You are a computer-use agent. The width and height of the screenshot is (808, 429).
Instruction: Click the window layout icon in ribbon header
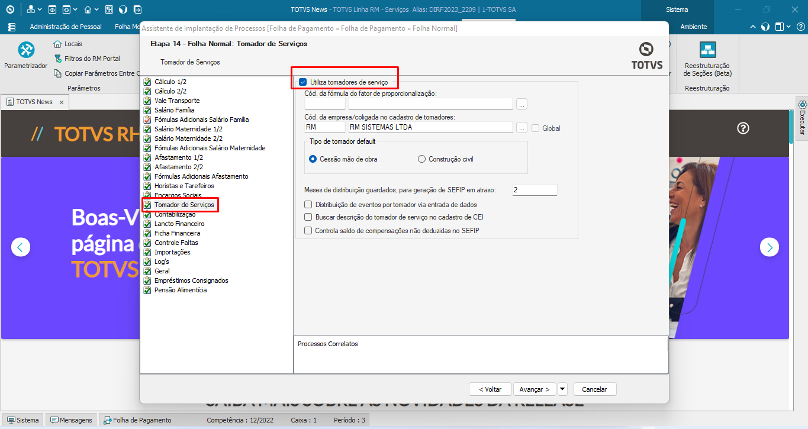[x=779, y=27]
